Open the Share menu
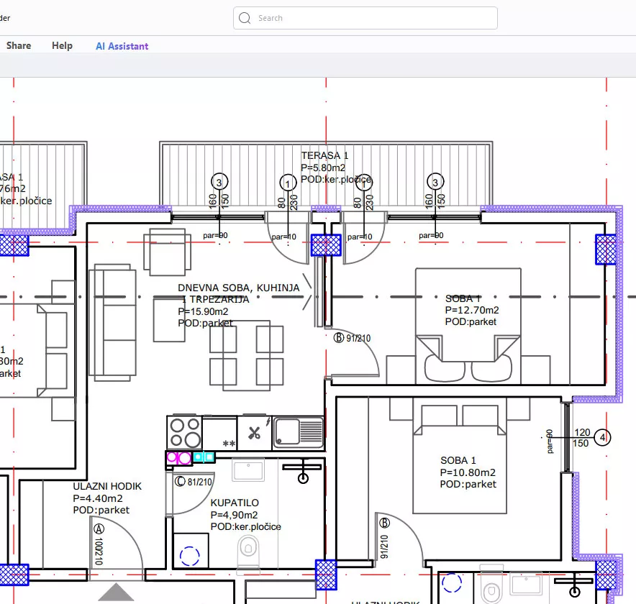 tap(19, 45)
